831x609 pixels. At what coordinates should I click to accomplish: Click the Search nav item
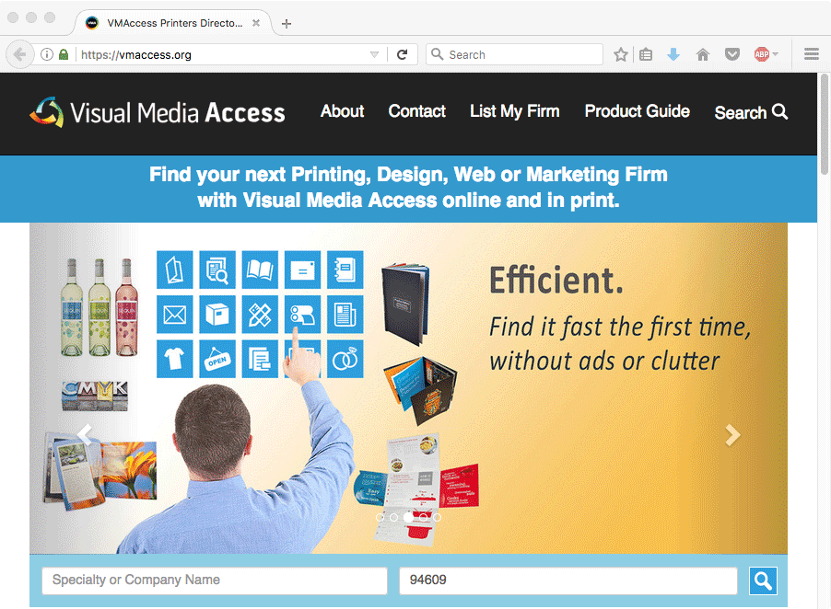[x=751, y=112]
